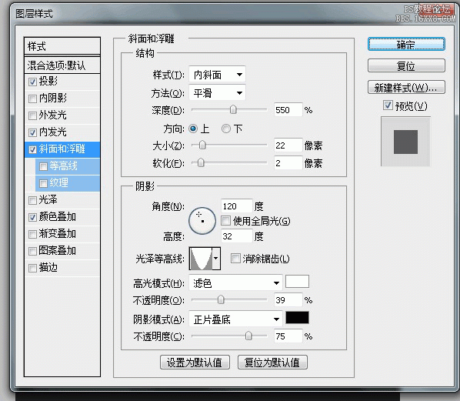Image resolution: width=460 pixels, height=401 pixels.
Task: Expand the 高光模式 dropdown (滤色)
Action: pyautogui.click(x=235, y=283)
